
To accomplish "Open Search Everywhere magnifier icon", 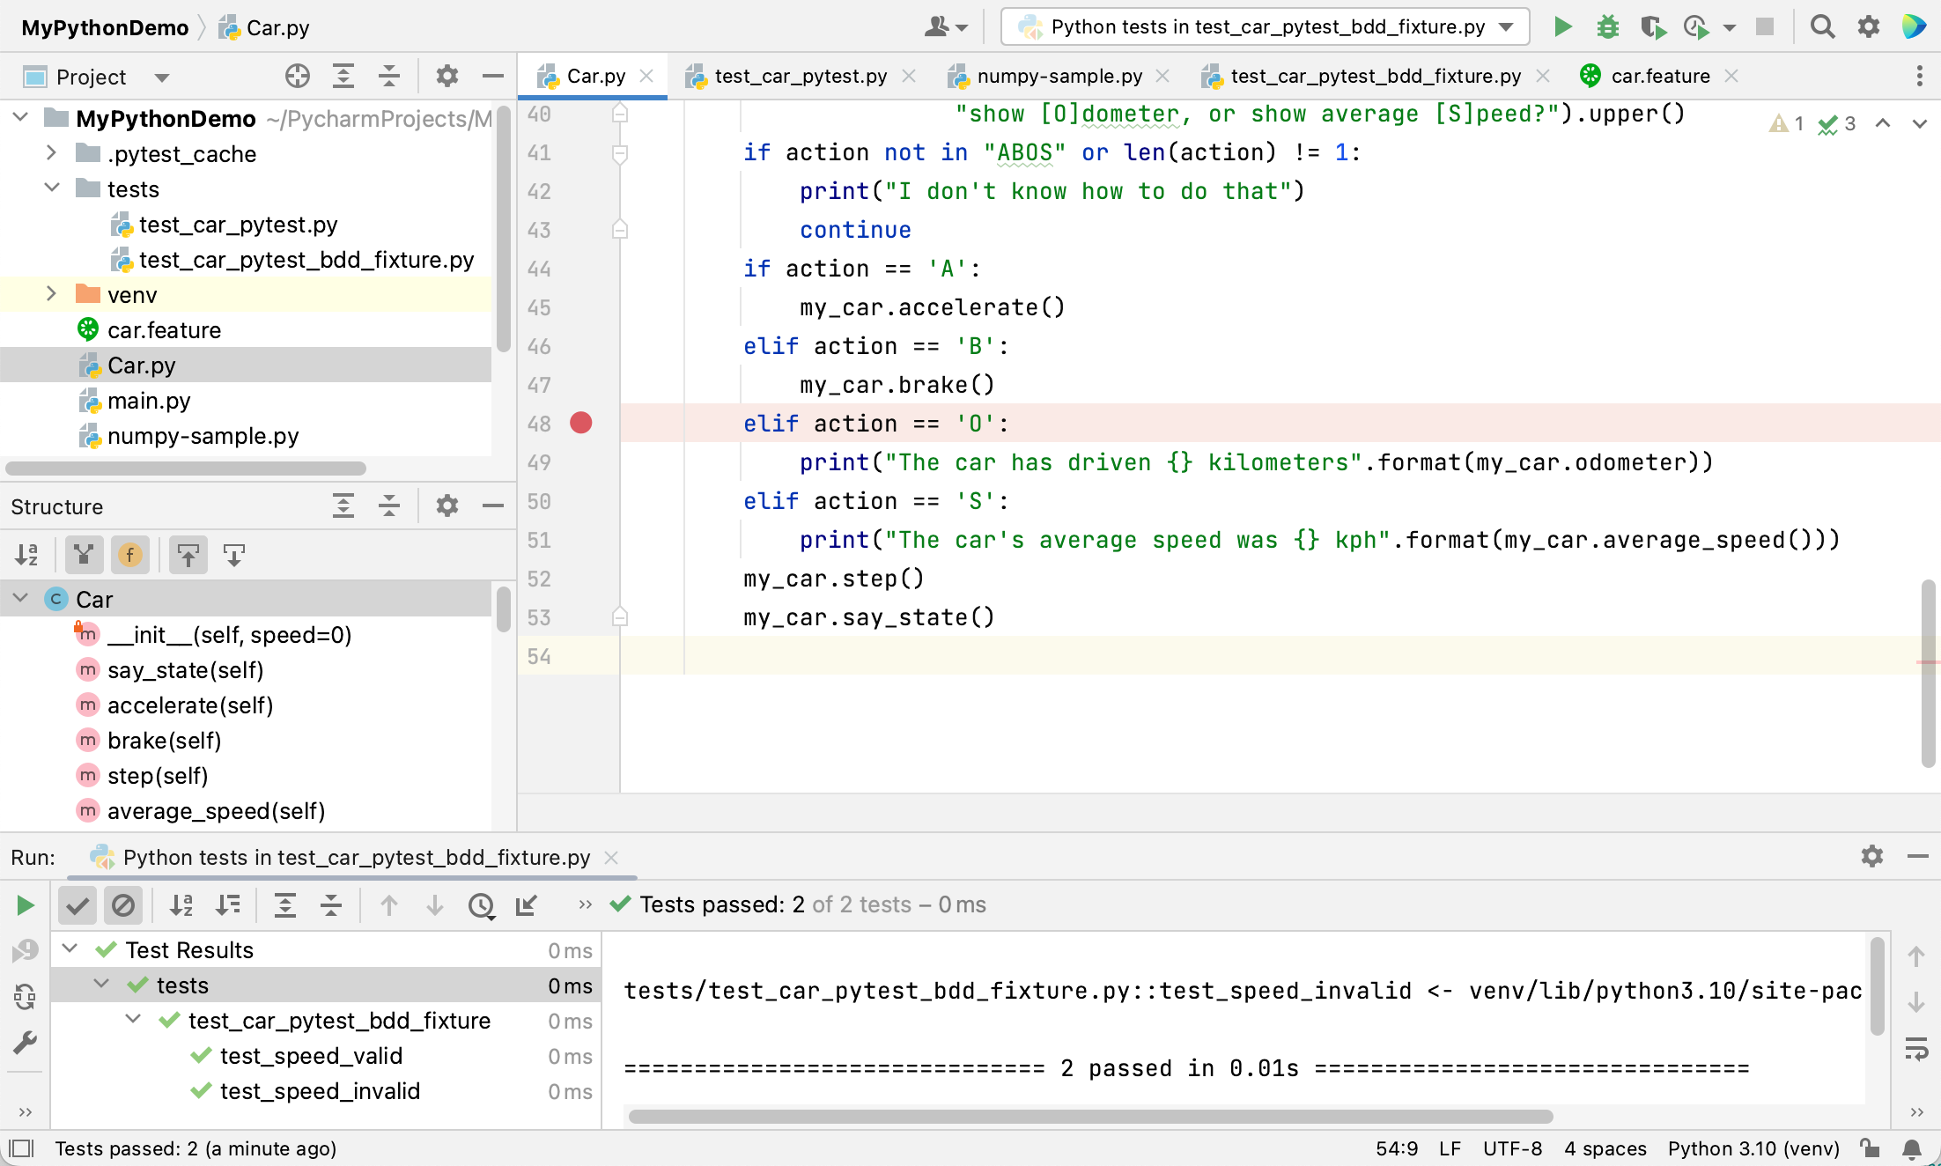I will [1822, 27].
